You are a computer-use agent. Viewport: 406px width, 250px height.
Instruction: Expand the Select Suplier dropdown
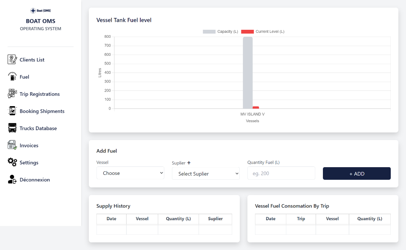[x=205, y=174]
